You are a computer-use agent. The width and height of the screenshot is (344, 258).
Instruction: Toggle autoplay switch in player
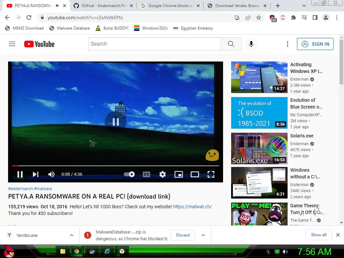point(129,174)
